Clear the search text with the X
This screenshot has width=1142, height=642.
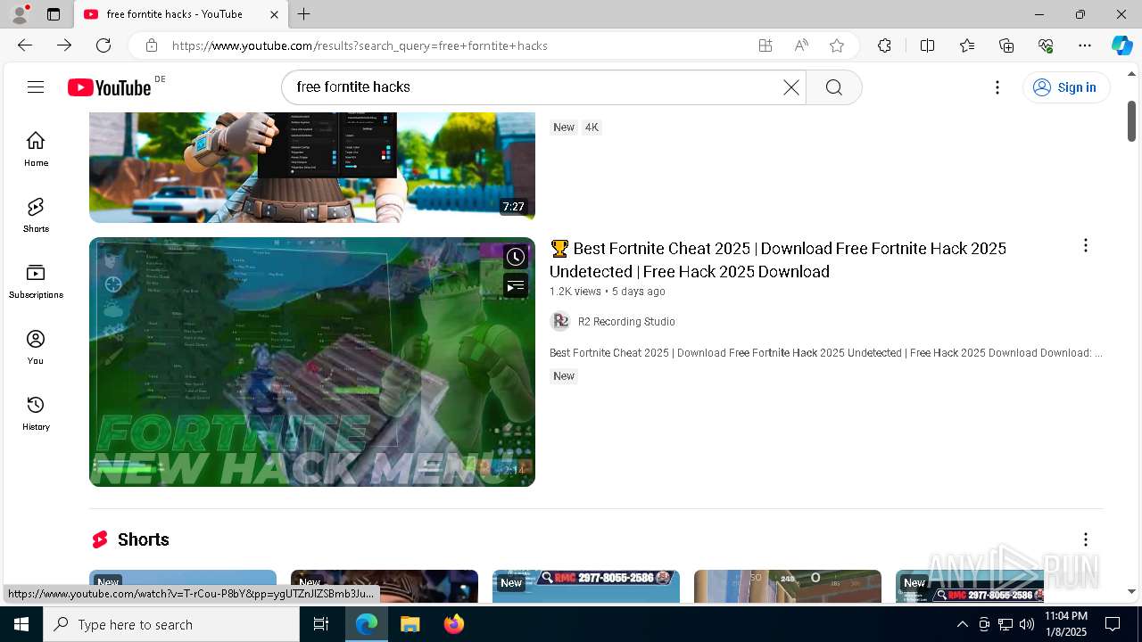791,86
